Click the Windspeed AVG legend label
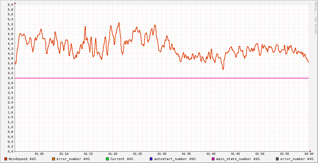 pos(22,159)
